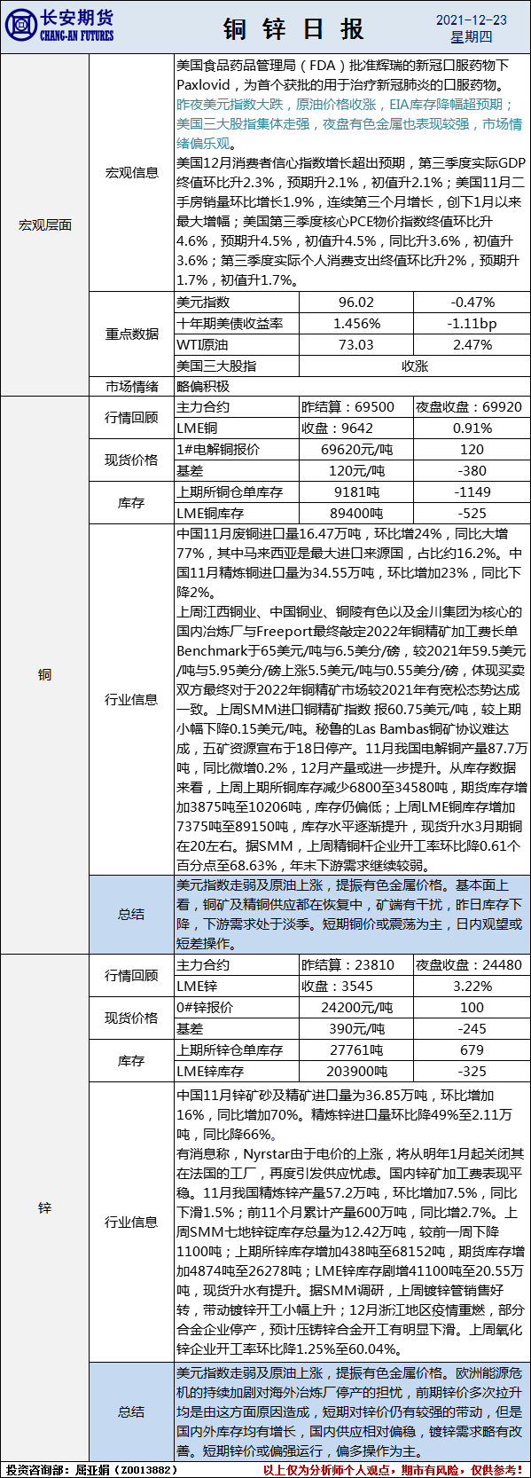The image size is (531, 1478).
Task: Select the 1#电解铜报价 label
Action: [x=218, y=449]
